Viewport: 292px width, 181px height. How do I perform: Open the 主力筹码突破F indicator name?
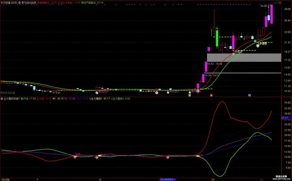click(11, 98)
